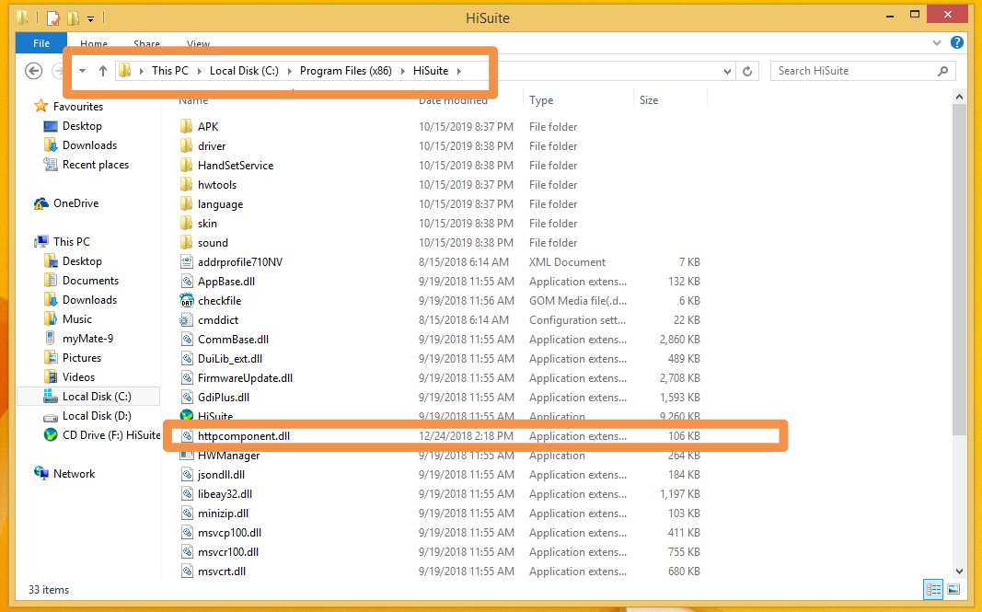Open myMate-9 device in sidebar
The image size is (982, 612).
87,339
